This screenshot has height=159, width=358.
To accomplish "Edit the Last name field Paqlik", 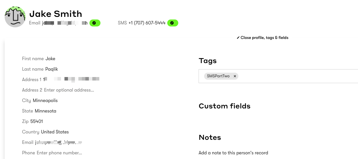I will tap(52, 69).
